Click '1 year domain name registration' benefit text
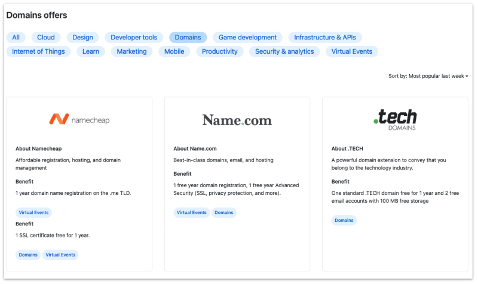Viewport: 478px width, 284px height. pos(73,193)
